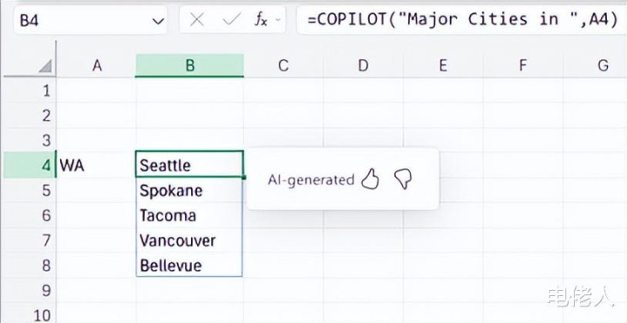Click the Name Box showing B4
The width and height of the screenshot is (627, 323).
(x=91, y=20)
